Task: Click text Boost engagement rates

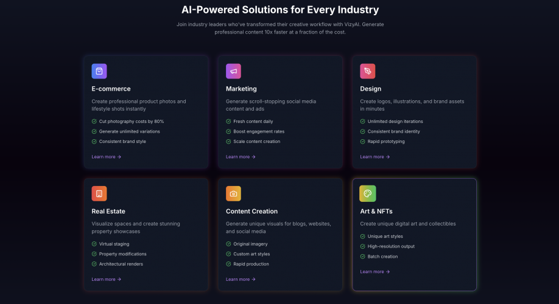Action: pos(259,131)
